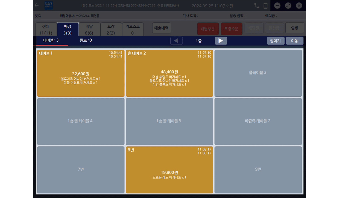Go to the previous floor arrow
Screen dimensions: 339x198
(x=176, y=41)
